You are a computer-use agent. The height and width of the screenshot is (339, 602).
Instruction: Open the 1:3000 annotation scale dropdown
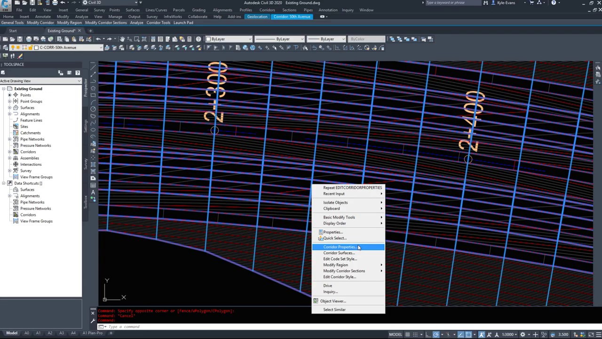point(509,334)
